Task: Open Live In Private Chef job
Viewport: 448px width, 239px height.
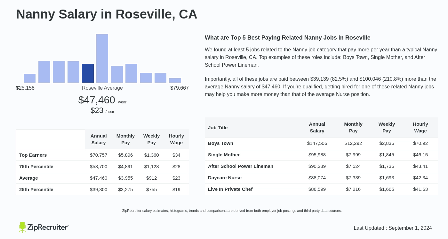Action: coord(230,189)
